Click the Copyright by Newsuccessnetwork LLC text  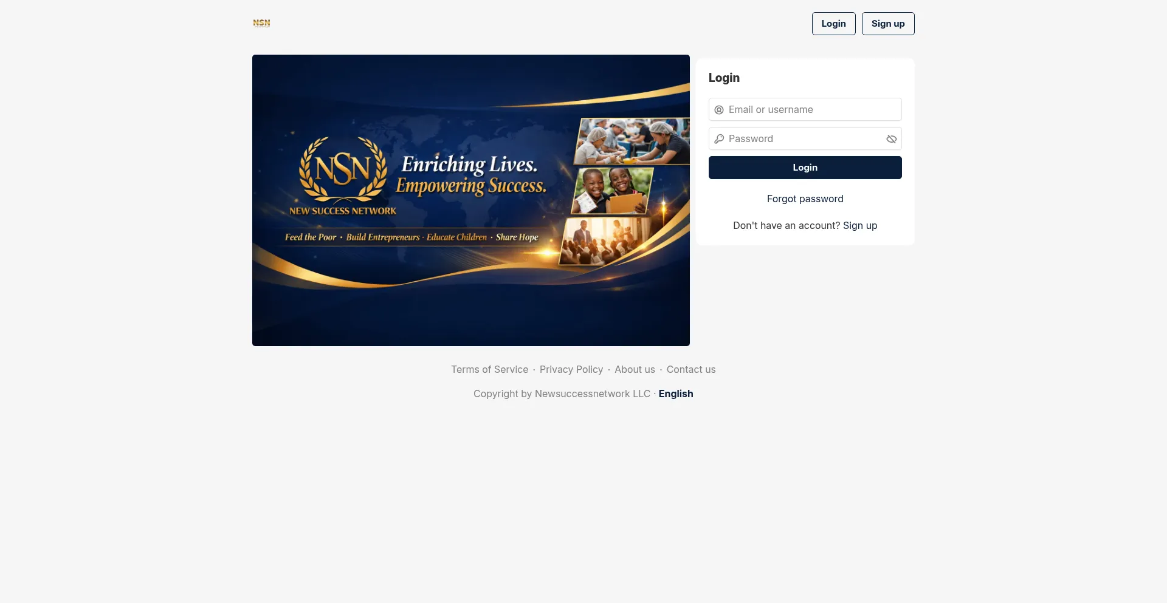(562, 393)
